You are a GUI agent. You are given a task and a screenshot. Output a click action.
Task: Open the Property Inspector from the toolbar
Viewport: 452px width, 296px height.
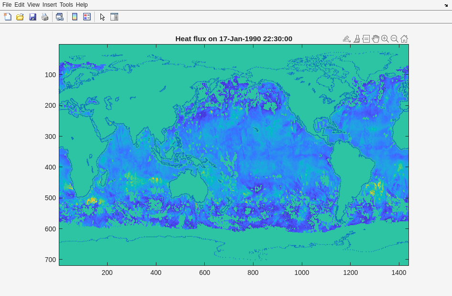[x=114, y=17]
